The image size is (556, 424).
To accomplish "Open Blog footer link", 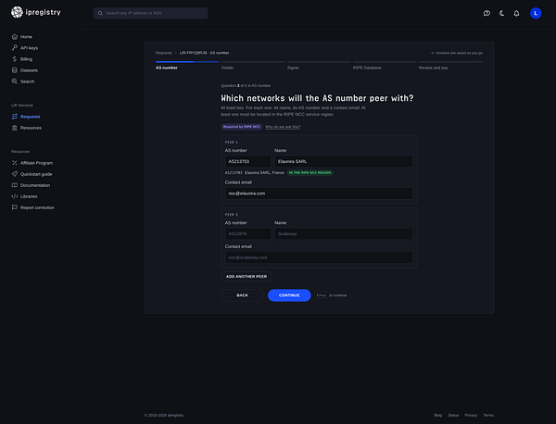I will coord(438,415).
